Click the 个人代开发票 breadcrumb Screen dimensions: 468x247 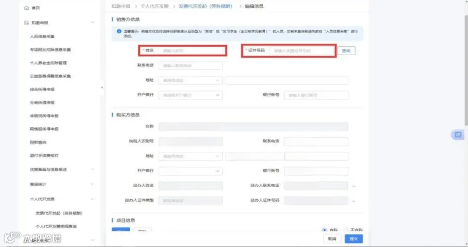[154, 6]
